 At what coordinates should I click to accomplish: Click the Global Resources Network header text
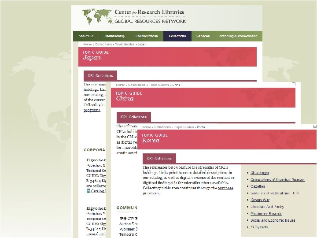[x=150, y=21]
